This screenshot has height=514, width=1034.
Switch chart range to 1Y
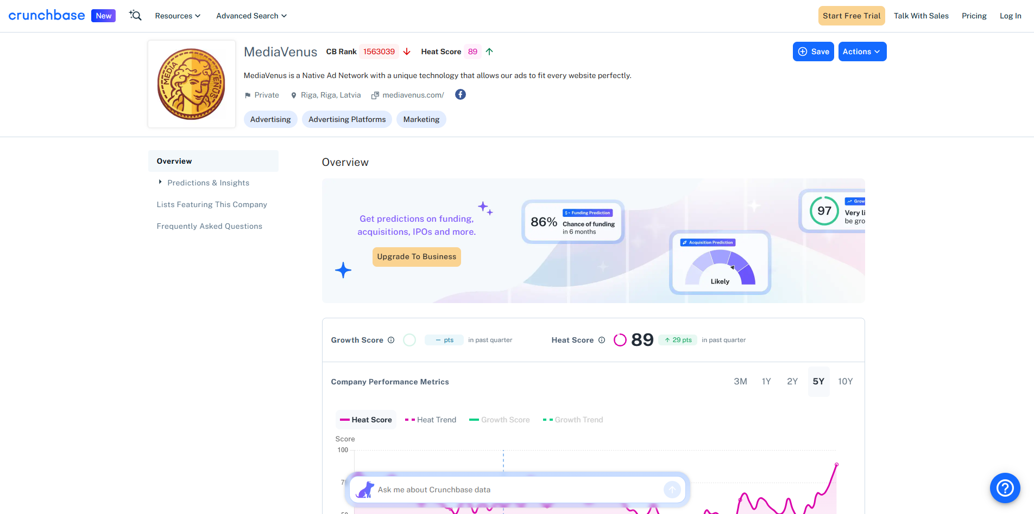pyautogui.click(x=766, y=382)
